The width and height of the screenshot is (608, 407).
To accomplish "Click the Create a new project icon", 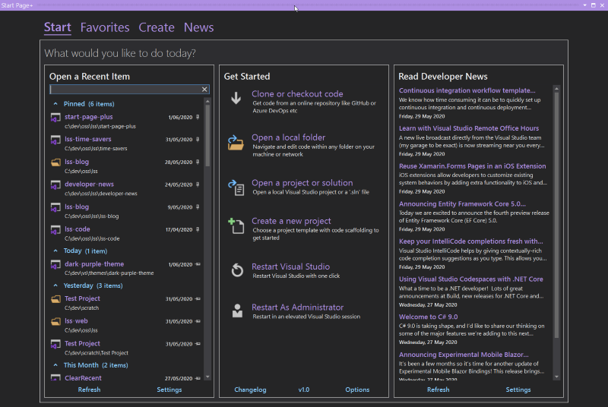I will click(x=236, y=226).
